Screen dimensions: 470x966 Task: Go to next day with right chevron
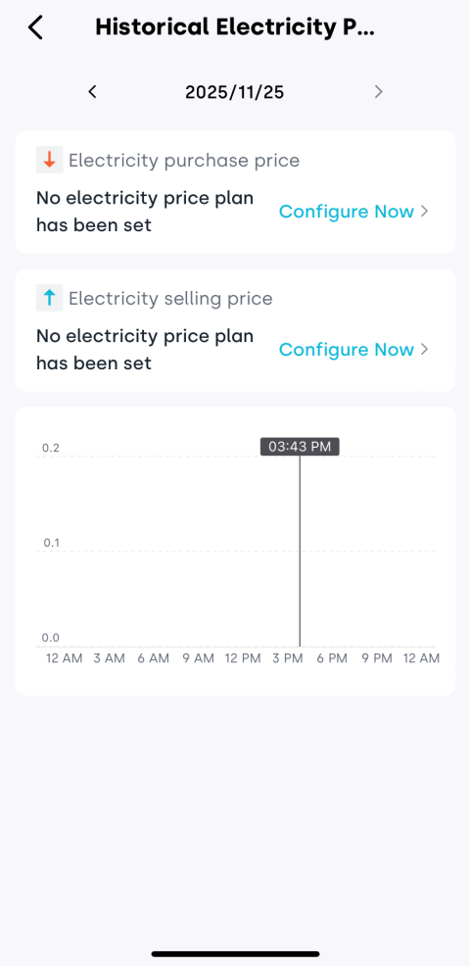[x=378, y=92]
